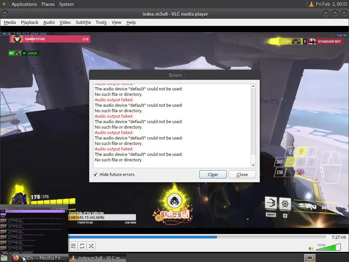Adjust the volume slider at 100%
Image resolution: width=349 pixels, height=262 pixels.
[328, 247]
